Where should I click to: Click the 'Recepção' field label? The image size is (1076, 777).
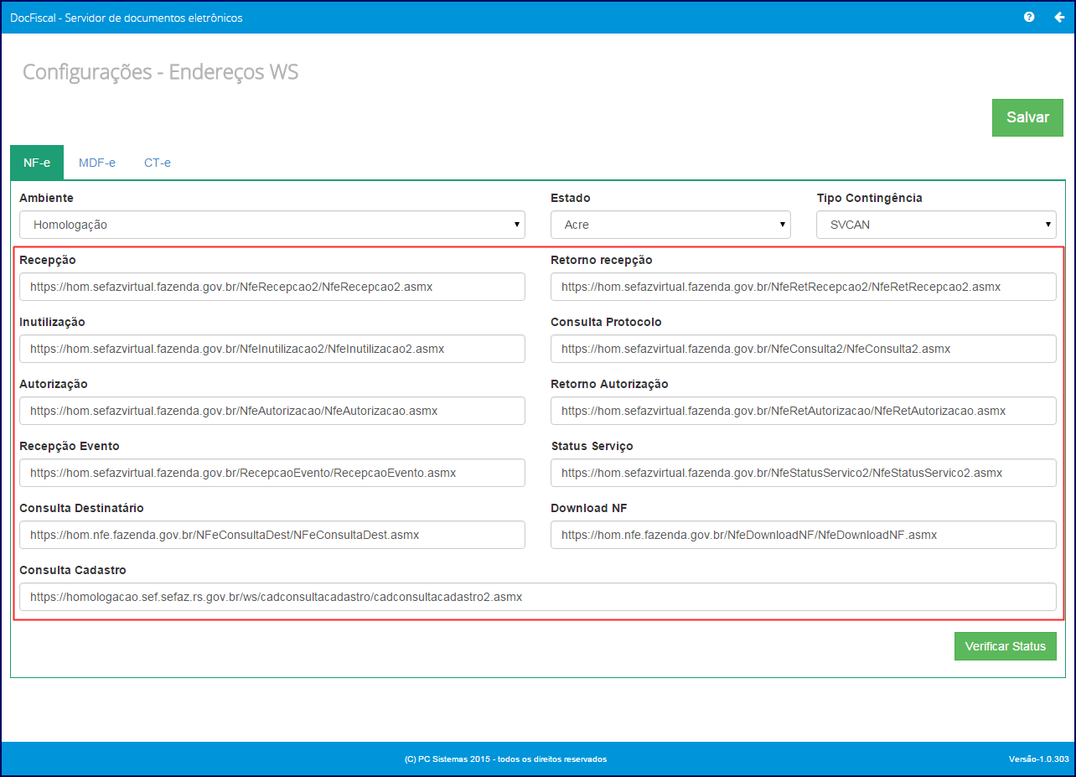(48, 260)
